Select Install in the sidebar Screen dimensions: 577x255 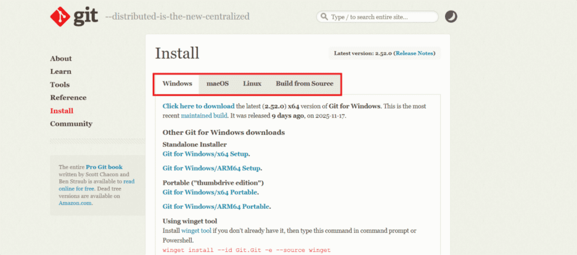pyautogui.click(x=62, y=111)
